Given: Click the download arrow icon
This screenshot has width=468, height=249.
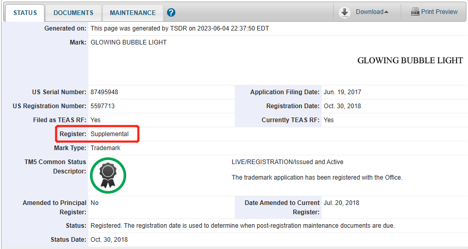Looking at the screenshot, I should (x=344, y=12).
